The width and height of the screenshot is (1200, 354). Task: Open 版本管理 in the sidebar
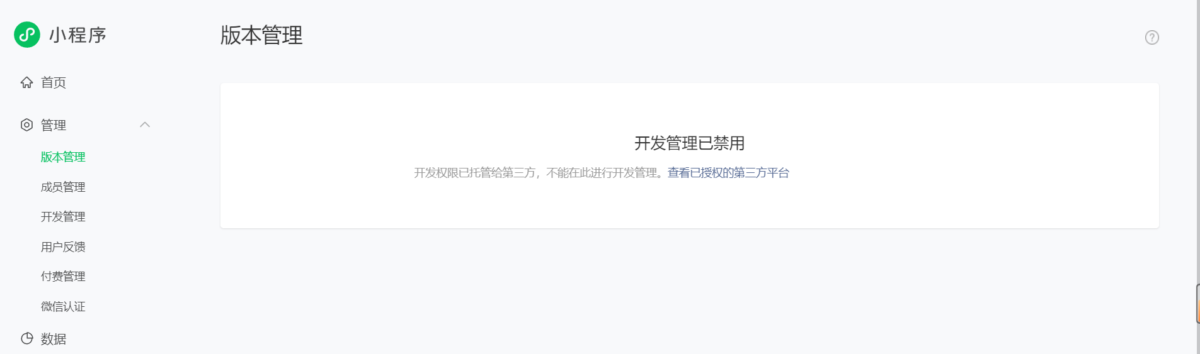63,157
